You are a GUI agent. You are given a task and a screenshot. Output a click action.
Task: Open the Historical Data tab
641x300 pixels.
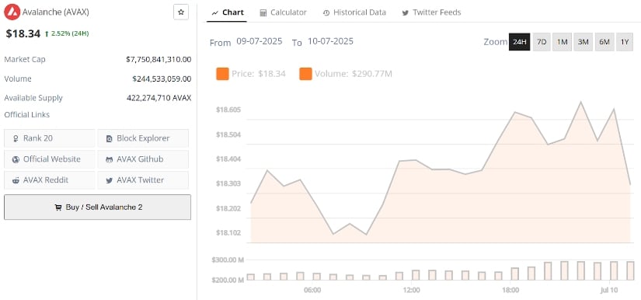354,12
